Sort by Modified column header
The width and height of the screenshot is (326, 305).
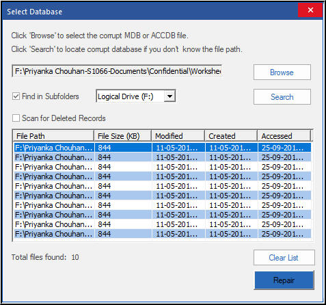(178, 136)
